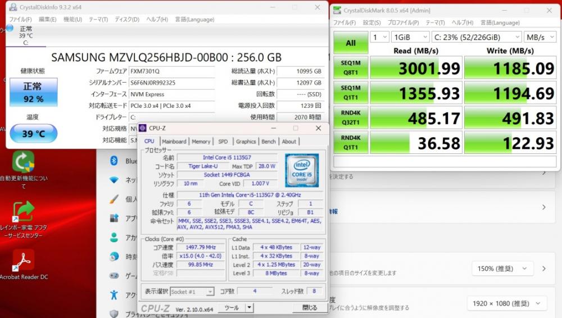562x318 pixels.
Task: Open 言語(Language) menu in CrystalDiskMark
Action: (x=500, y=22)
